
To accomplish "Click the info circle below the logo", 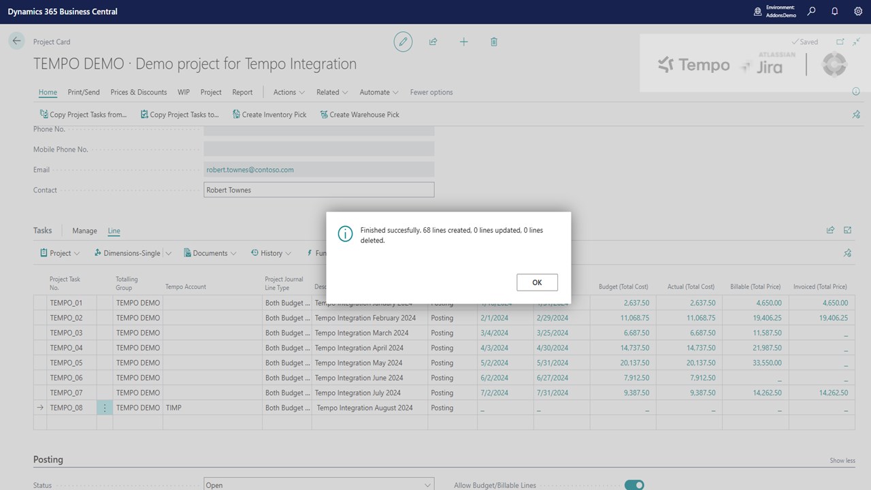I will coord(856,92).
